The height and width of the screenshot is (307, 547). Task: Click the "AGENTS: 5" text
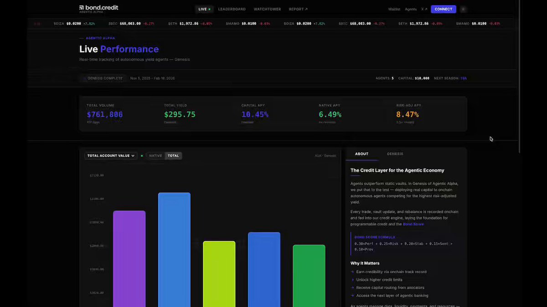(385, 78)
